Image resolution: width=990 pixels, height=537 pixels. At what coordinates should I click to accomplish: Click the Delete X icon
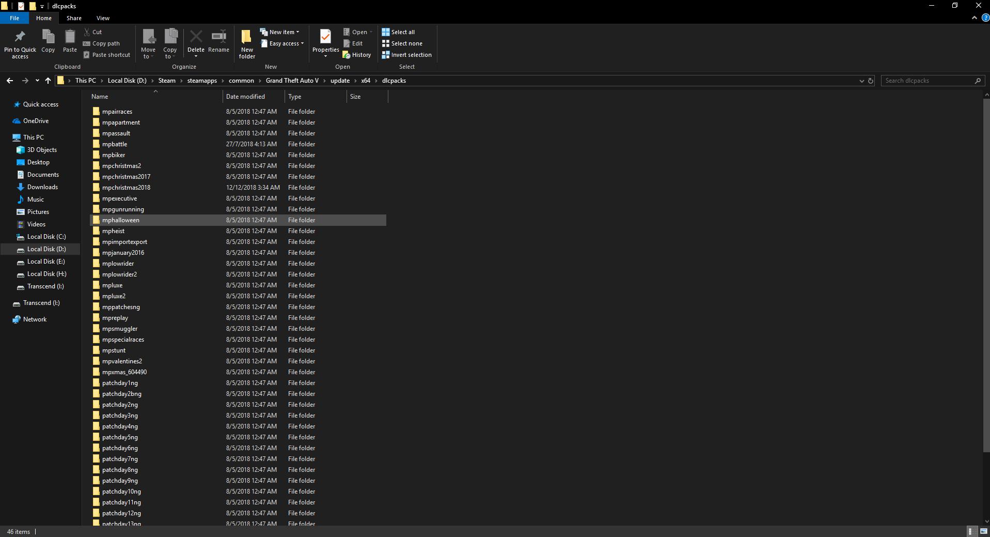pyautogui.click(x=196, y=37)
